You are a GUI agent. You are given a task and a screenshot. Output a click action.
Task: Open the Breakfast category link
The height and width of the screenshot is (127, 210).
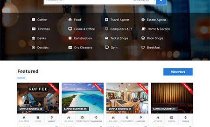(x=153, y=47)
